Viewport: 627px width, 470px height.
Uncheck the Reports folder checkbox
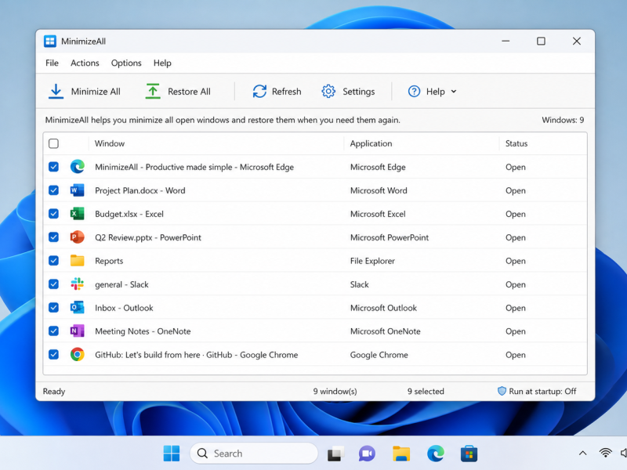(x=53, y=261)
